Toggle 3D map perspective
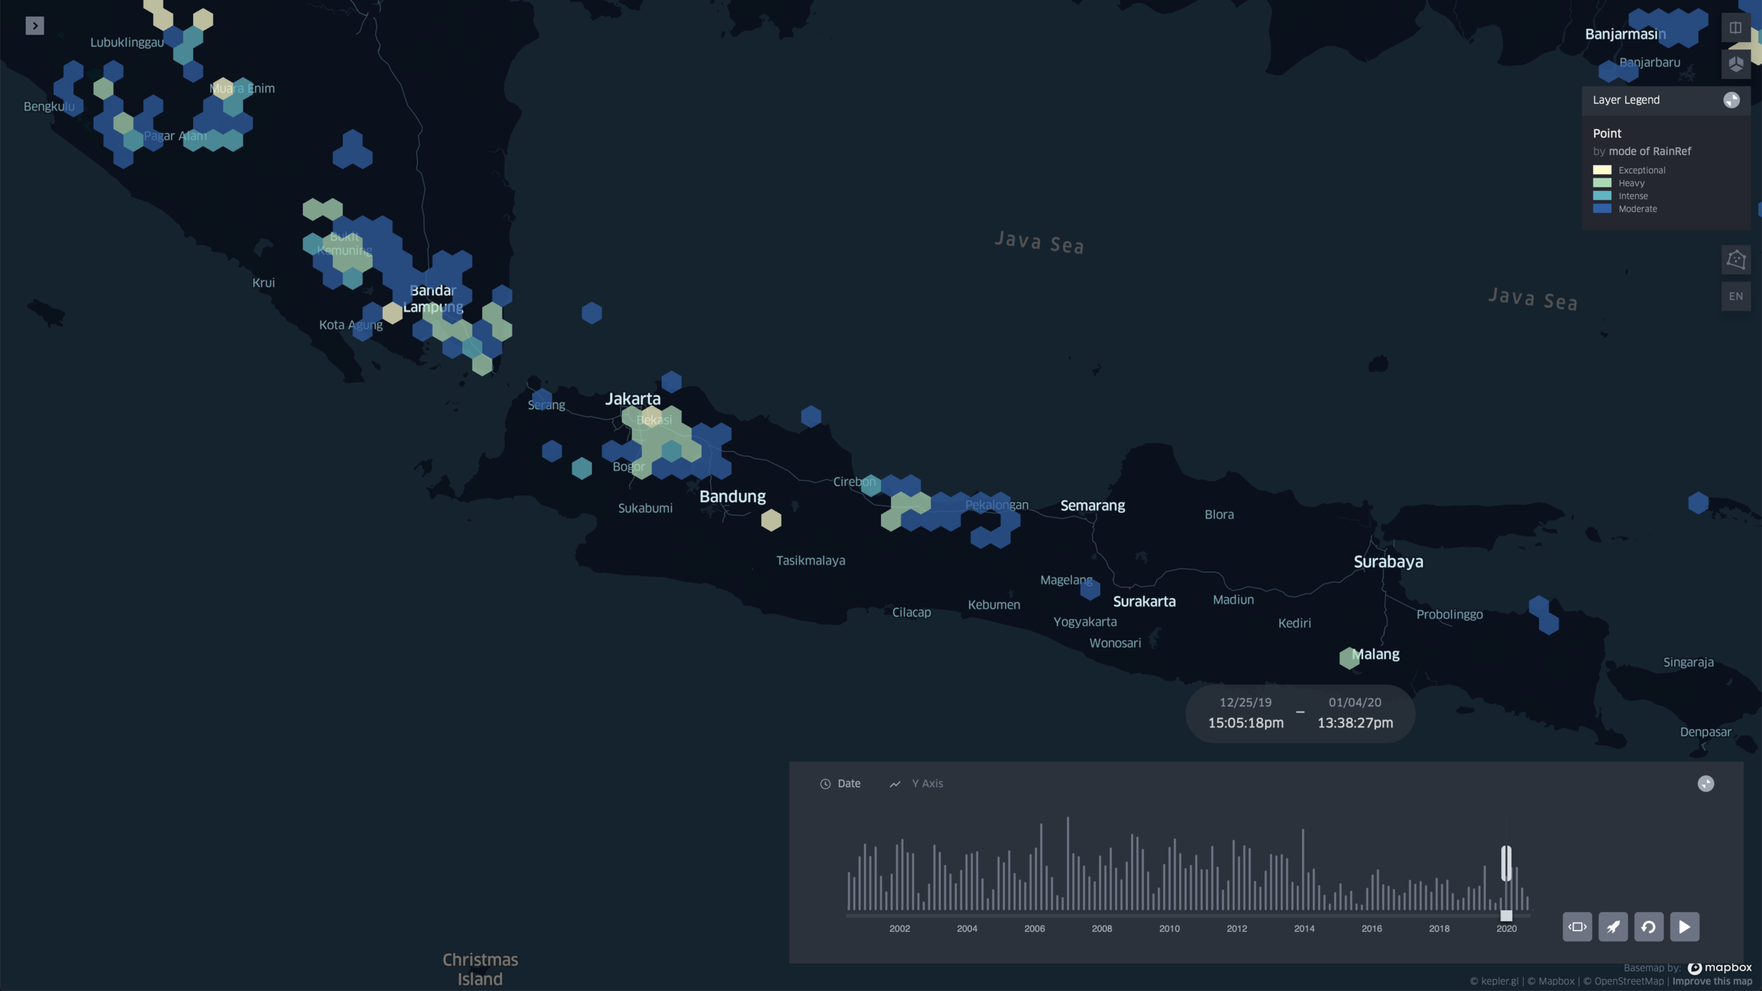1762x991 pixels. pos(1735,64)
